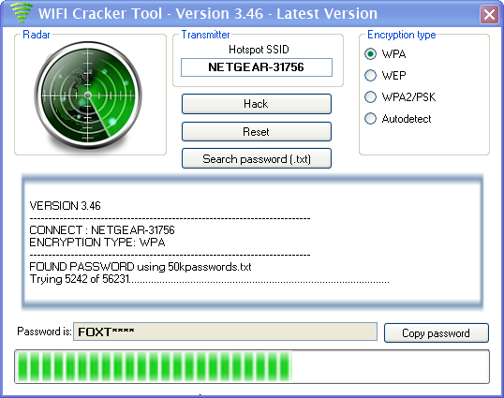The width and height of the screenshot is (504, 398).
Task: Choose WEP encryption type
Action: tap(370, 76)
